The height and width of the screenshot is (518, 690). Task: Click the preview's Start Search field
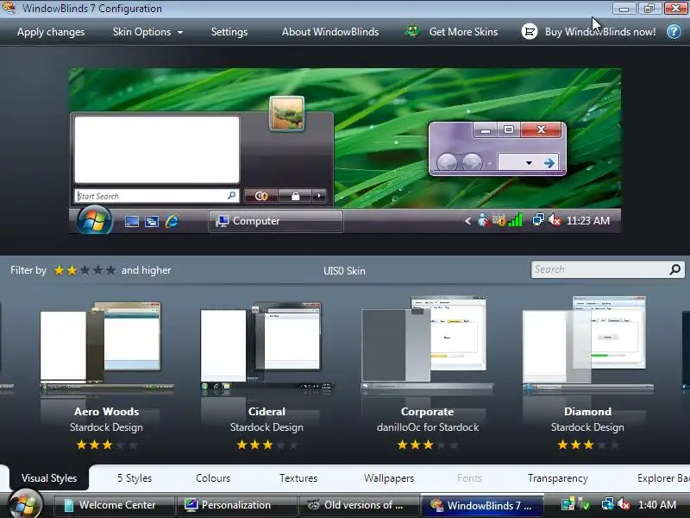tap(156, 196)
